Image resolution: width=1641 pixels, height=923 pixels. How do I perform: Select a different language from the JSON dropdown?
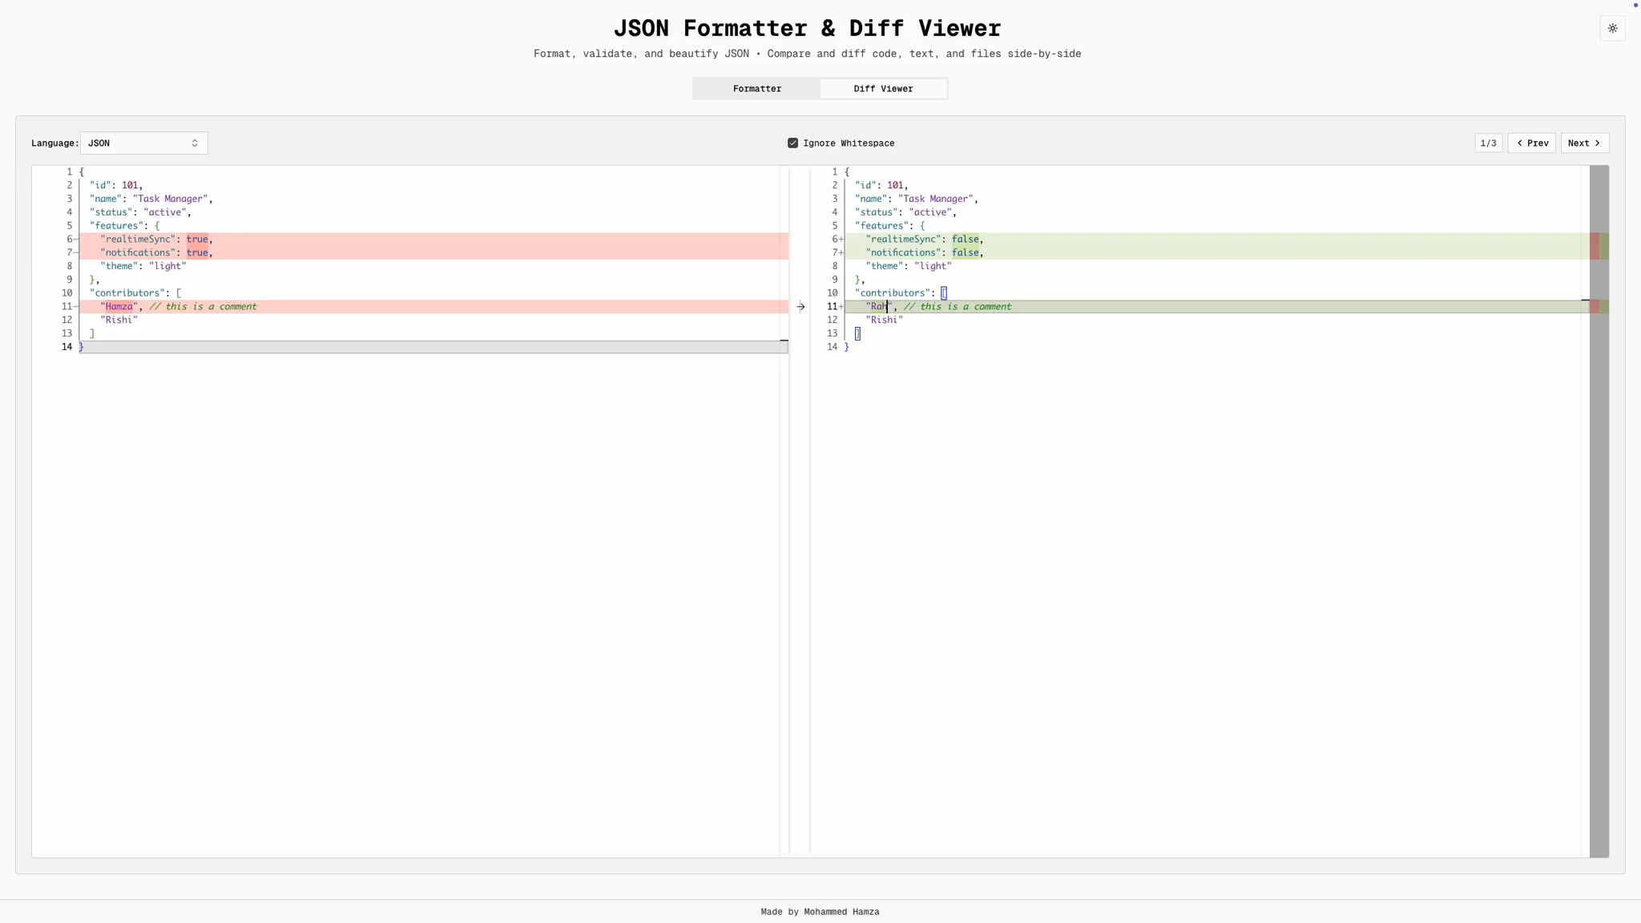coord(143,143)
